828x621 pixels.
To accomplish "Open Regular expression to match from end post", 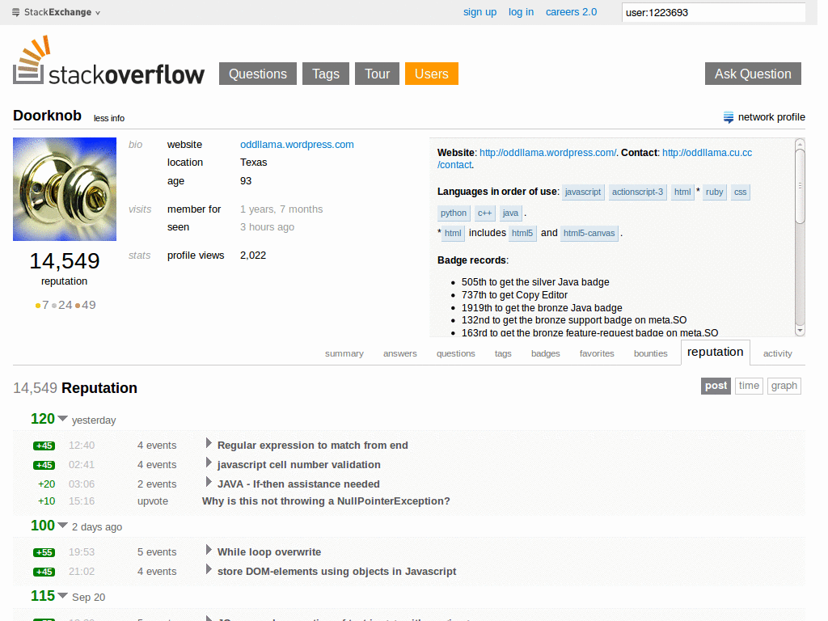I will point(313,446).
